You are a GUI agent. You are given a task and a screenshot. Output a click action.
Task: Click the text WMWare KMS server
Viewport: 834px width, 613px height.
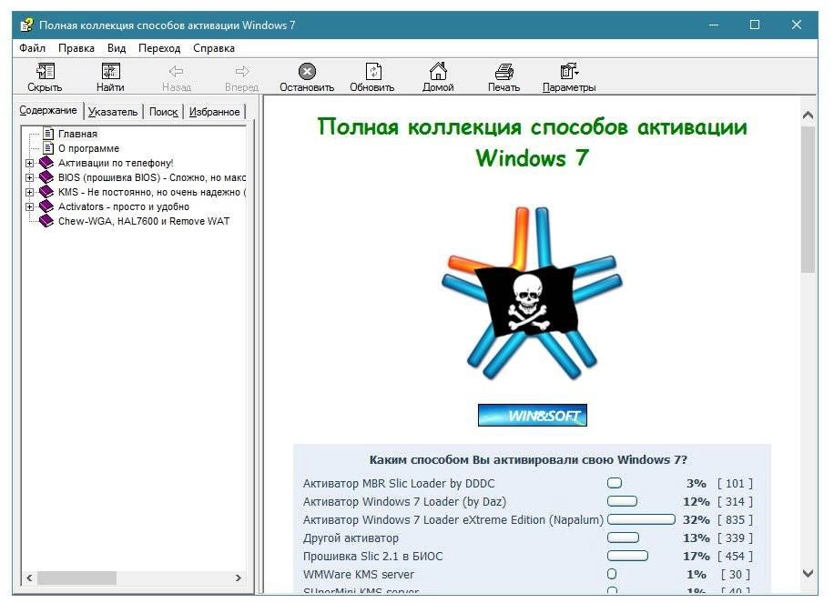(x=359, y=574)
